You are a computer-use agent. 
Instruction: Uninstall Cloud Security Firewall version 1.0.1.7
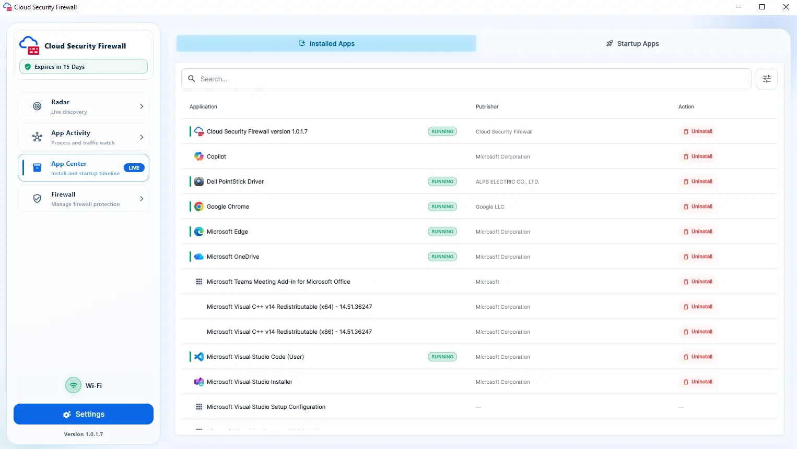coord(698,131)
